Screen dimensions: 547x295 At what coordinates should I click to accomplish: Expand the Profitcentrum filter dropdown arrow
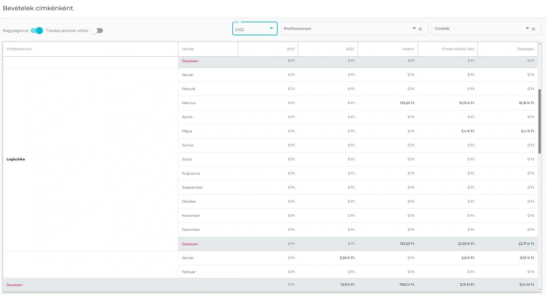414,29
